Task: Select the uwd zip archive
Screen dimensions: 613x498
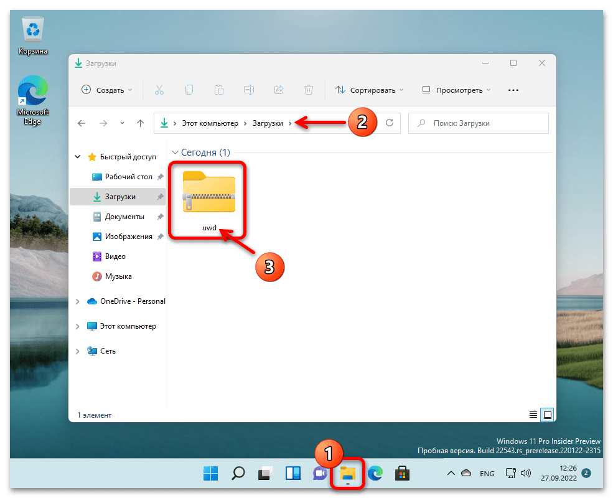Action: [208, 201]
